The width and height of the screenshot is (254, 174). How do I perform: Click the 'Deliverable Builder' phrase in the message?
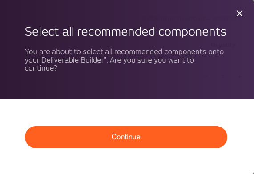(x=73, y=60)
